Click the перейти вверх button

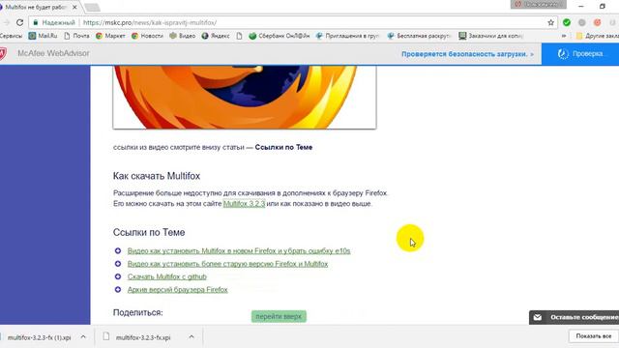point(279,316)
